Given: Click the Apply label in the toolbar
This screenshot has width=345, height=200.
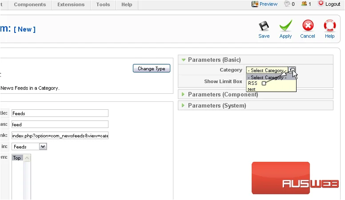Looking at the screenshot, I should click(285, 36).
